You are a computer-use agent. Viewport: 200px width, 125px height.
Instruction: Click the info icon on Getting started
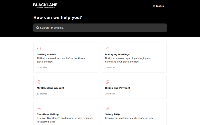39,48
